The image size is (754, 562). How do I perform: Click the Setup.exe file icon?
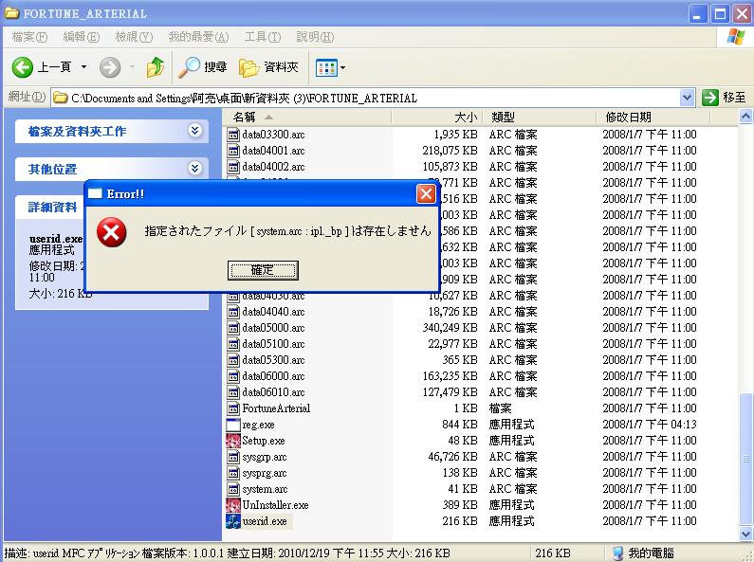[233, 441]
